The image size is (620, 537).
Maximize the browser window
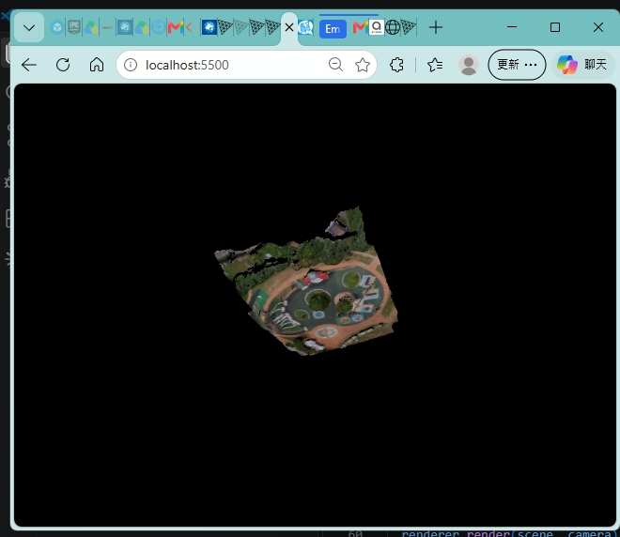(x=555, y=27)
